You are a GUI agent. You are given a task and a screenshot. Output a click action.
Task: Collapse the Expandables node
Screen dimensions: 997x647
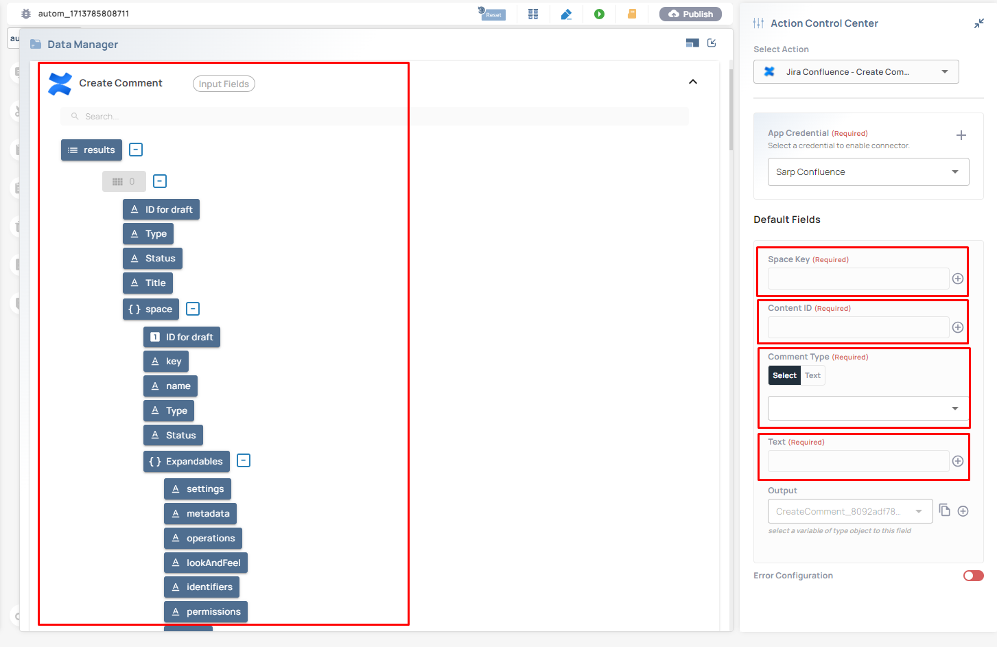(244, 460)
